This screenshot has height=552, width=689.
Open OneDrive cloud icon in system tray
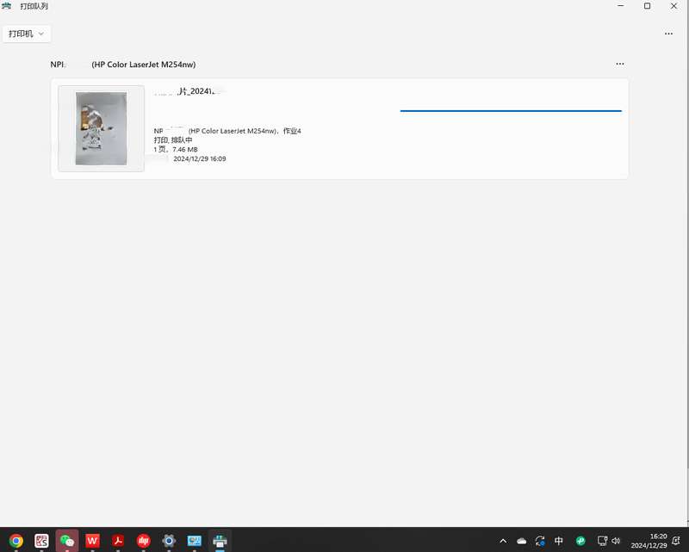pyautogui.click(x=521, y=541)
